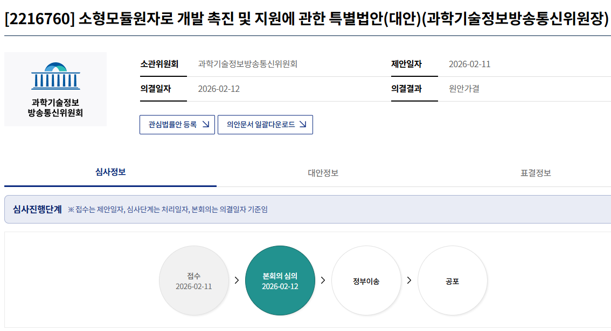This screenshot has height=331, width=611.
Task: Click the bill title heading [2216760]
Action: click(x=306, y=19)
